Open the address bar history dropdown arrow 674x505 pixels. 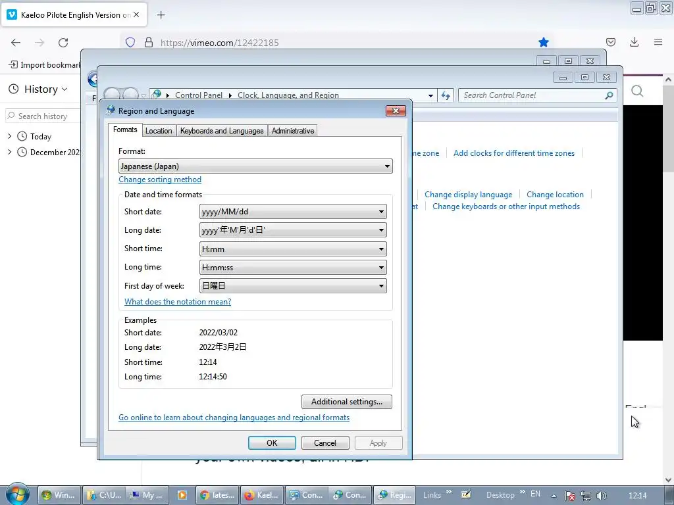pyautogui.click(x=430, y=95)
